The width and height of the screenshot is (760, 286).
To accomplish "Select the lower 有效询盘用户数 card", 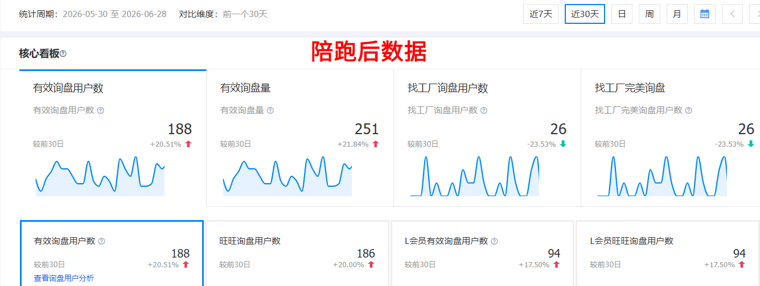I will [x=112, y=254].
